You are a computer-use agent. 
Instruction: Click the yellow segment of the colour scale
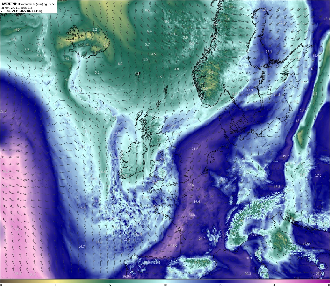coord(55,281)
